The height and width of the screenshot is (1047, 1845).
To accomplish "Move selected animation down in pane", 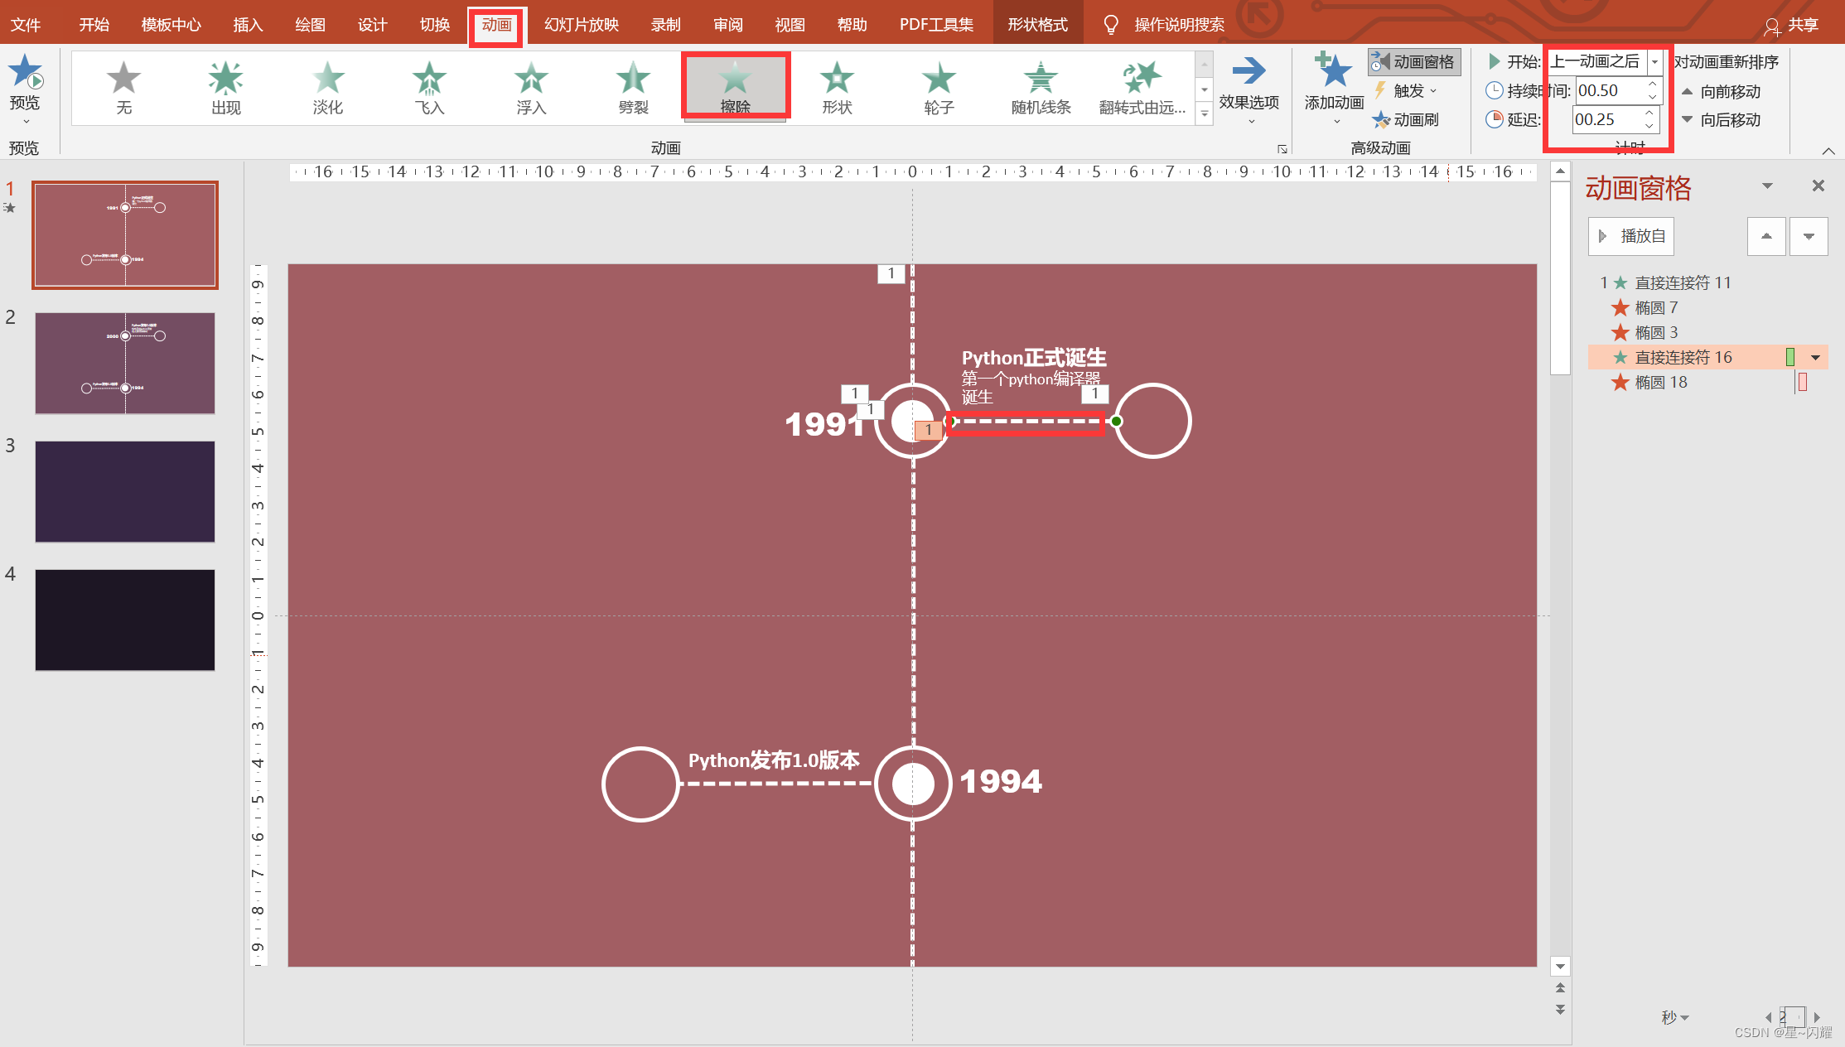I will tap(1809, 236).
